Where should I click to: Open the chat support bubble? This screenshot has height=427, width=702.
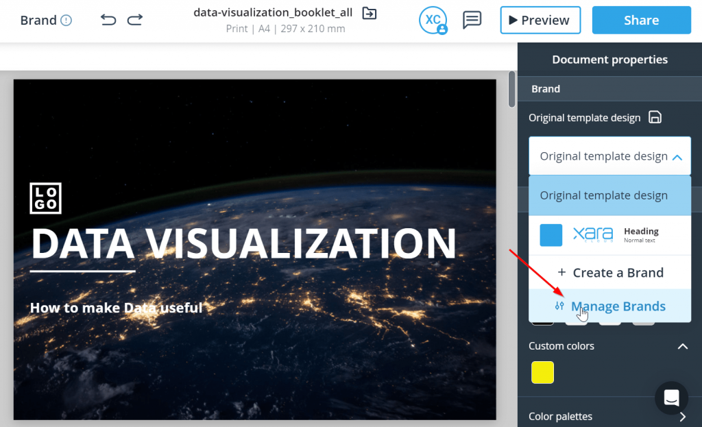tap(671, 398)
